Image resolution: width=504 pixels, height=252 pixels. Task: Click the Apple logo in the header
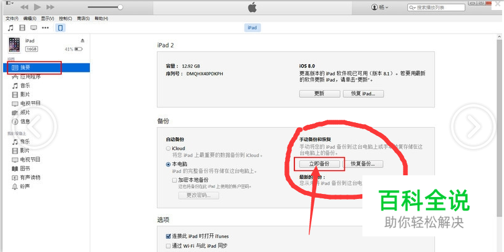click(x=253, y=7)
